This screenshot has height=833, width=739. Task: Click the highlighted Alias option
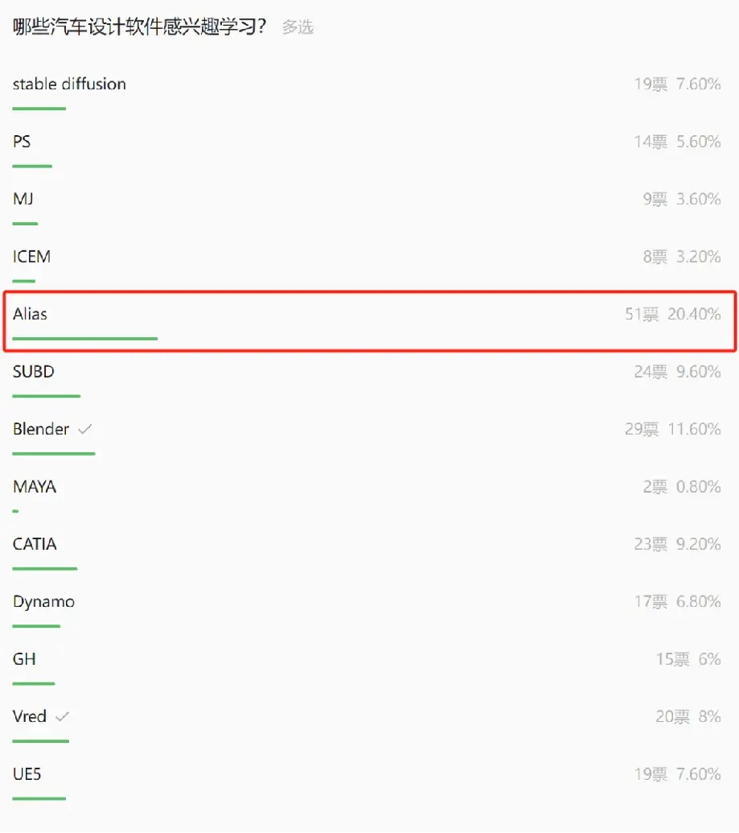(x=370, y=321)
